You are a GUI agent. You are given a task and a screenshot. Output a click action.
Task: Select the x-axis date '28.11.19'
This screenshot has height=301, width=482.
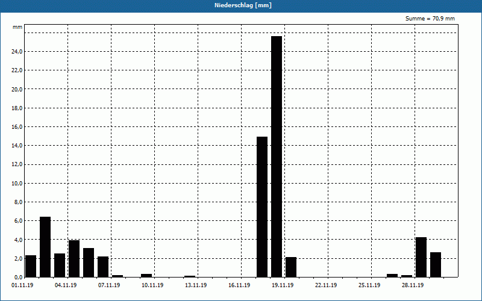412,285
